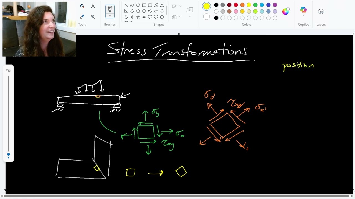The image size is (355, 199).
Task: Select the Down arrow shape
Action: click(x=126, y=17)
